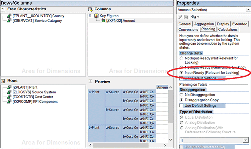251x149 pixels.
Task: Select Not Input-Ready (Not Relevant for Locking)
Action: 181,58
